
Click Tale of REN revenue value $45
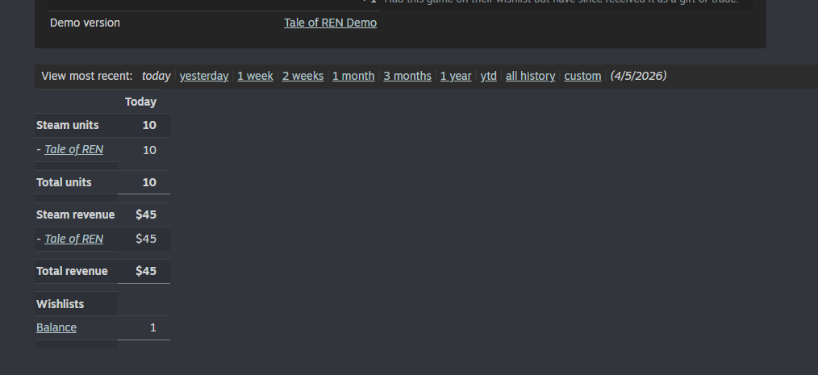click(145, 239)
